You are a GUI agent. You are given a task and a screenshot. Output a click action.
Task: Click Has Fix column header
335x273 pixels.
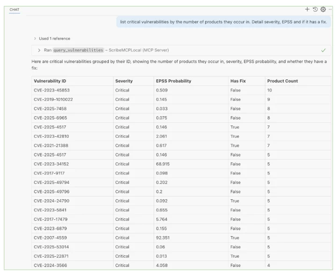[238, 81]
